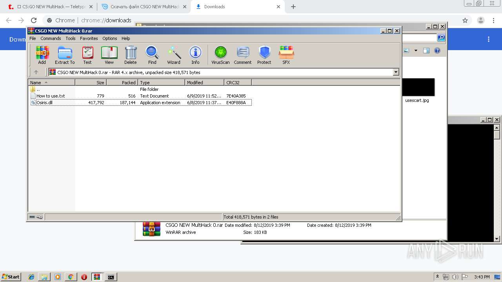The image size is (502, 282).
Task: Sort by the Name column header
Action: click(51, 83)
